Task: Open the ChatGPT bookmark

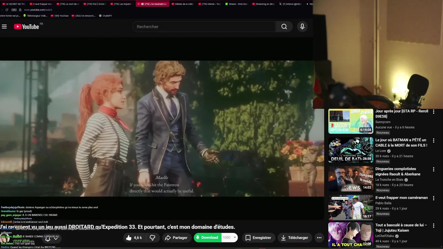Action: pyautogui.click(x=105, y=16)
